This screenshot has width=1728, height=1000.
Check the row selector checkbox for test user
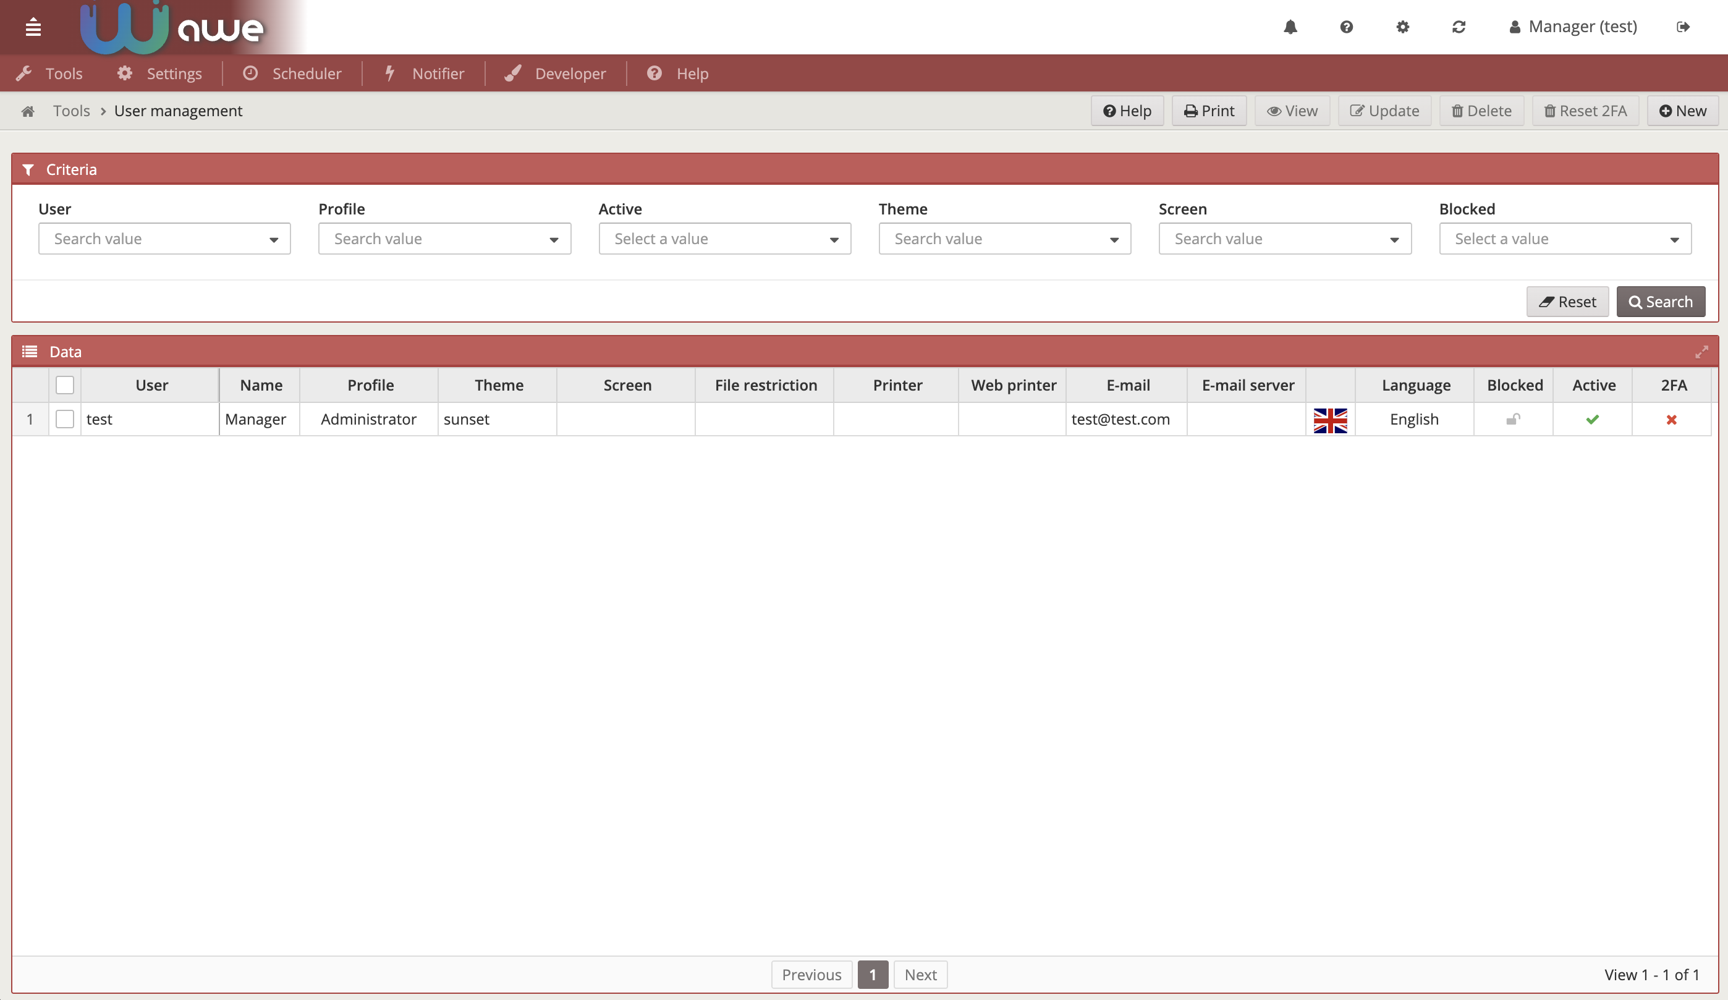point(63,419)
